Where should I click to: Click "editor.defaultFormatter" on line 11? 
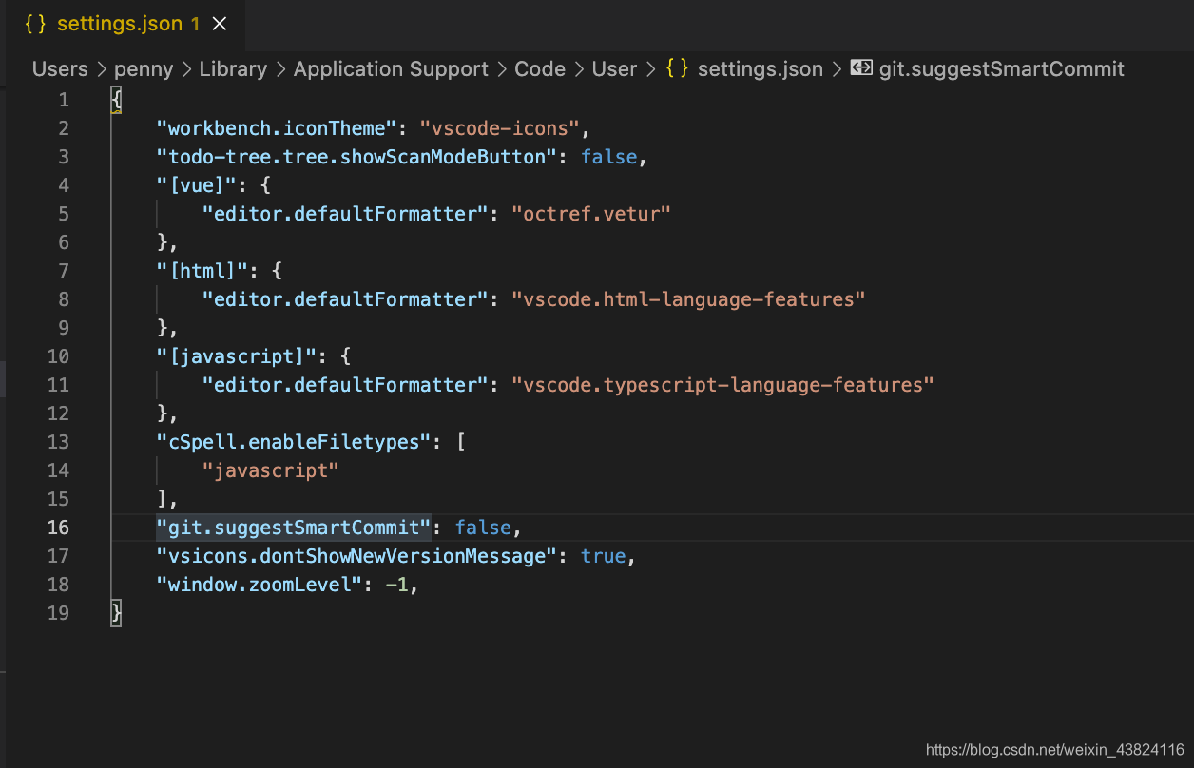pos(345,385)
